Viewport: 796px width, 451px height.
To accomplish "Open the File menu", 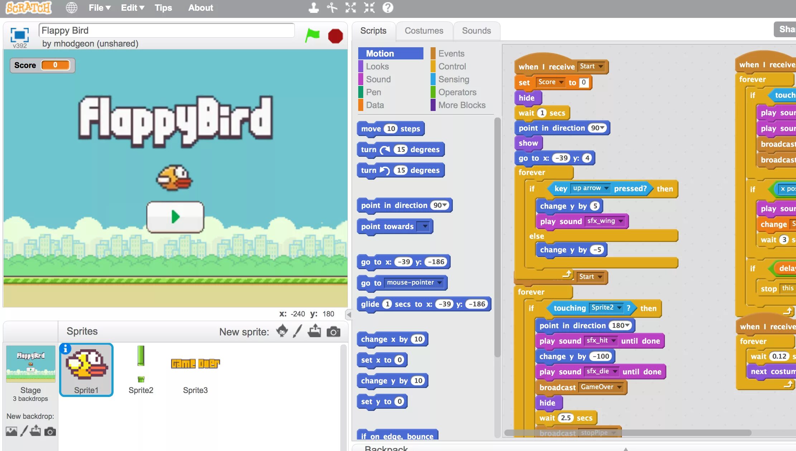I will point(99,7).
